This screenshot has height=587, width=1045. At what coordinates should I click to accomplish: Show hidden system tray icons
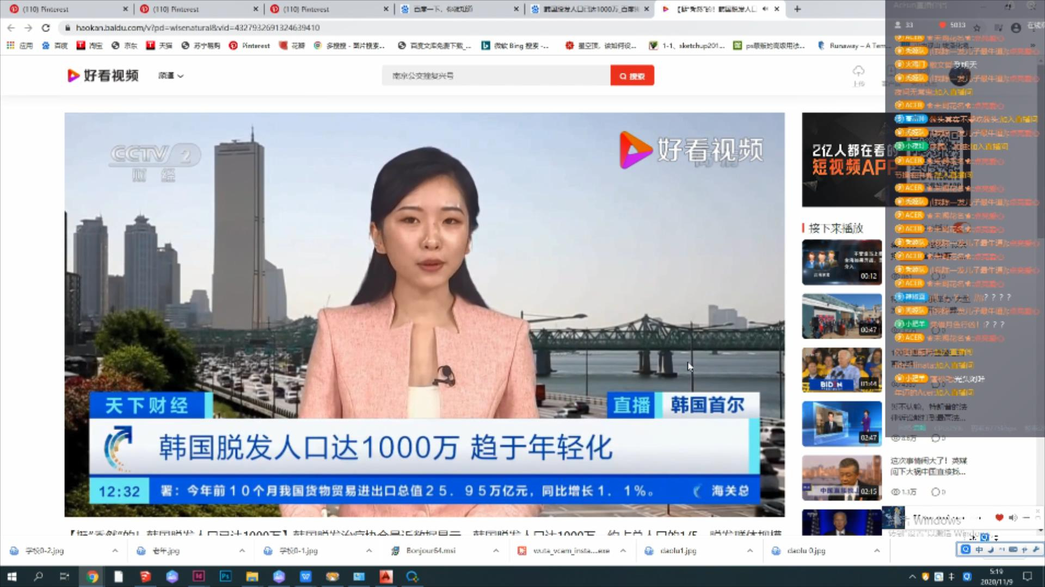coord(912,577)
